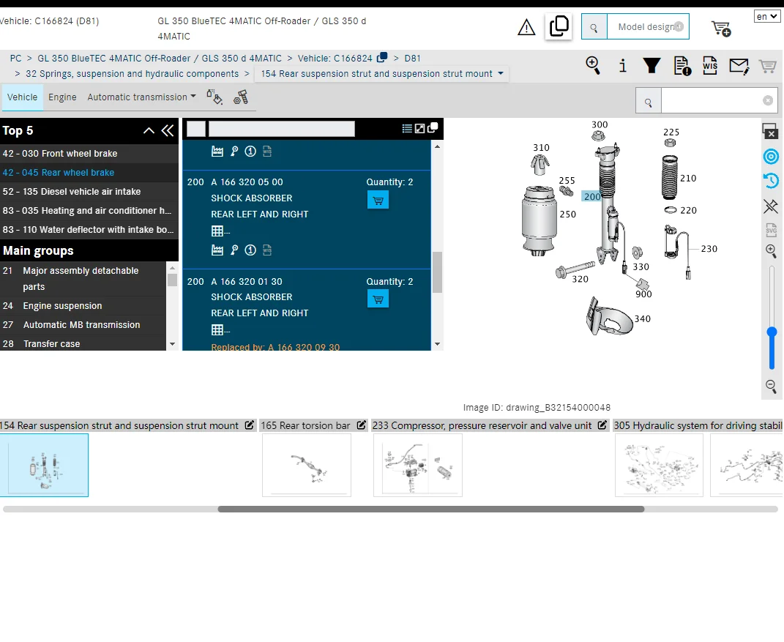
Task: Select main group 24 Engine suspension
Action: tap(83, 305)
